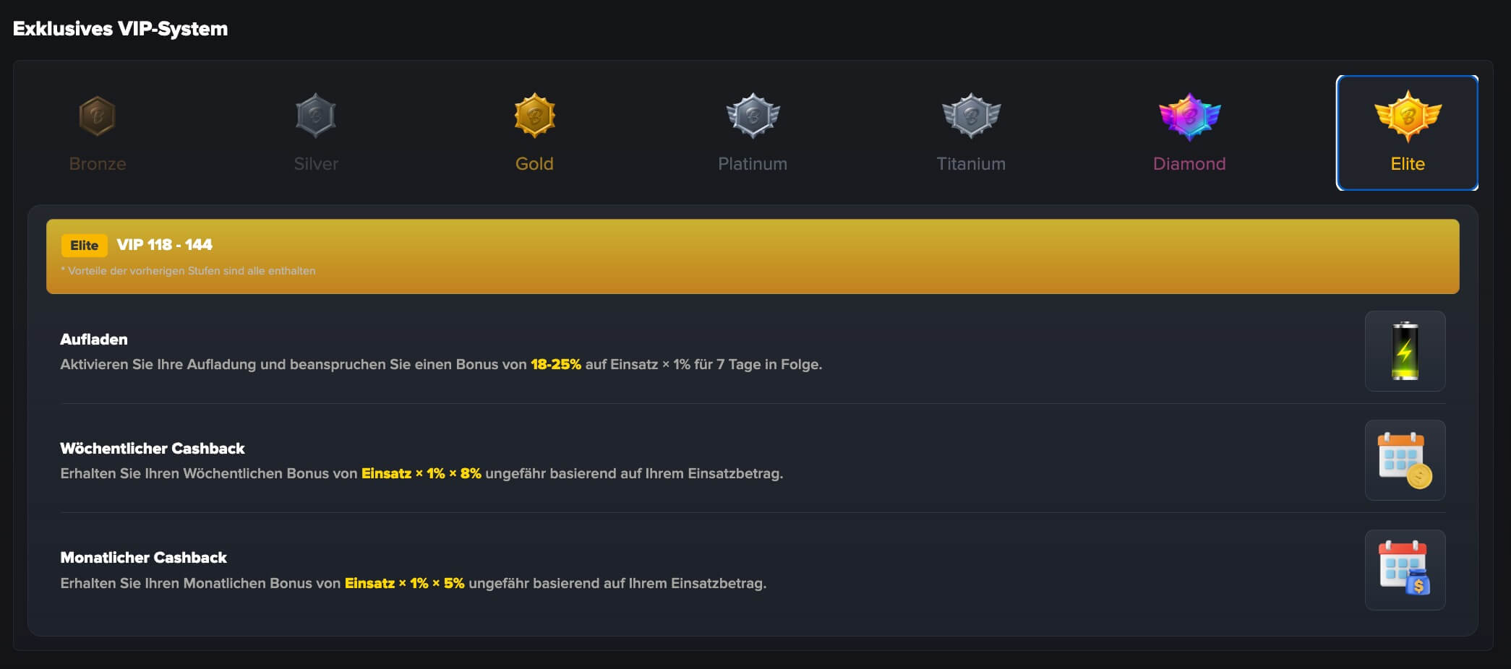Click the Platinum winged badge icon
The height and width of the screenshot is (669, 1511).
(x=753, y=116)
